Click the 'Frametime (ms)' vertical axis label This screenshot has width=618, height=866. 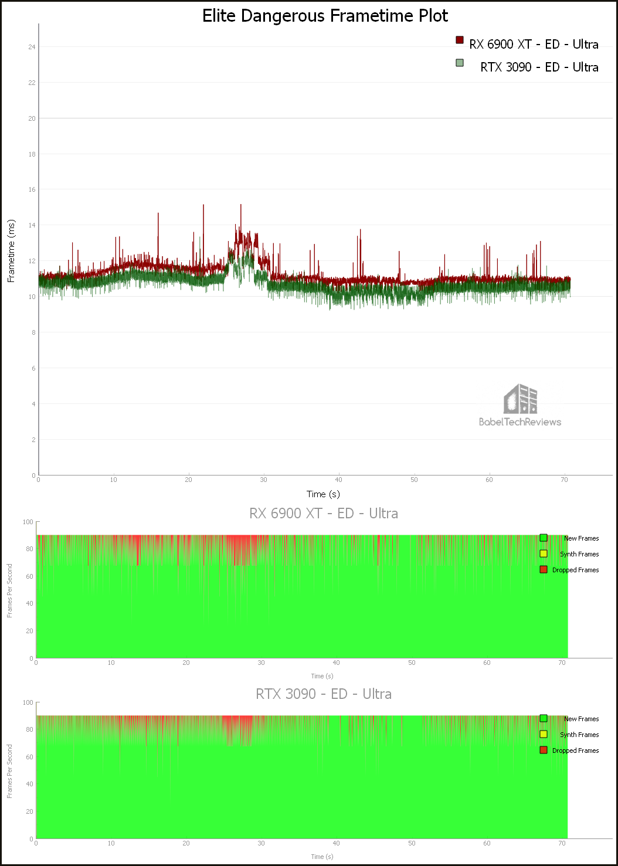click(11, 252)
